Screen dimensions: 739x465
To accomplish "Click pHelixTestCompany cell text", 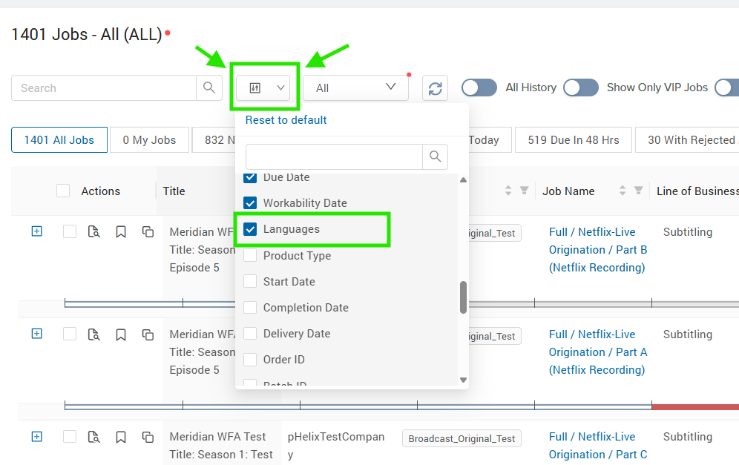I will point(336,446).
